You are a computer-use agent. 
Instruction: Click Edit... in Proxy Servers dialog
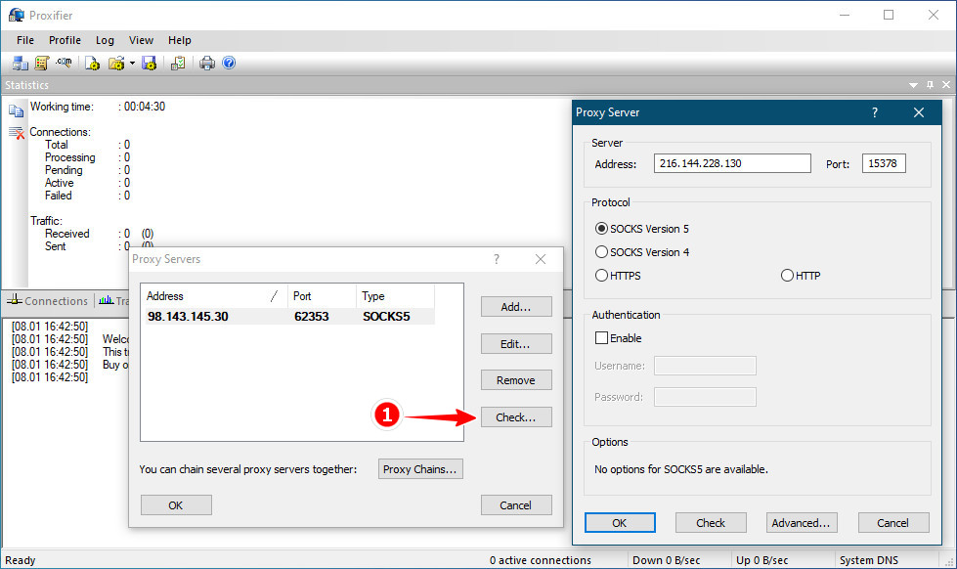point(516,344)
